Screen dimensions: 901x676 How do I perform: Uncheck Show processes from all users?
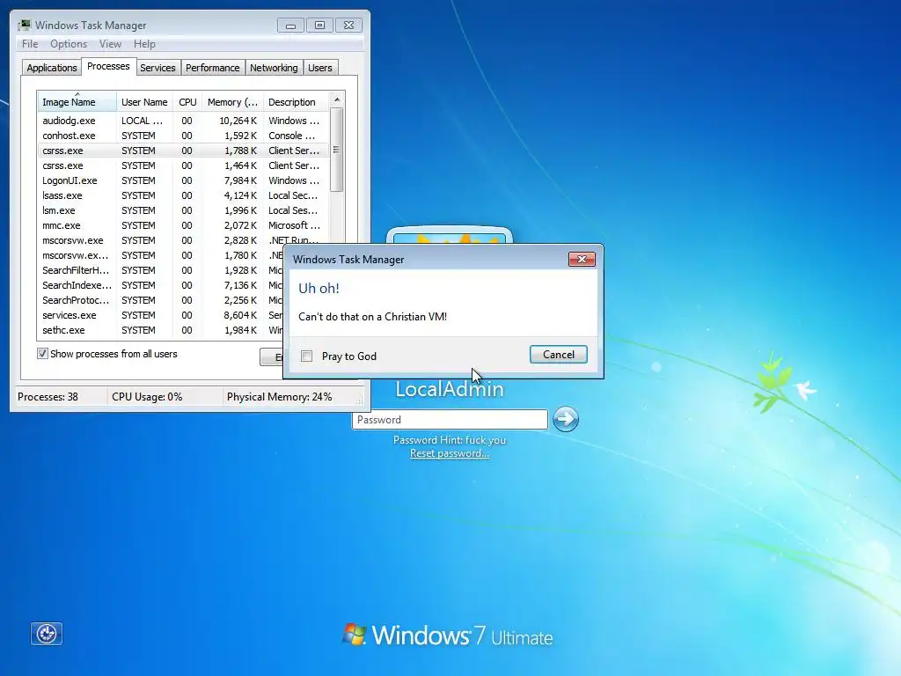(x=42, y=354)
